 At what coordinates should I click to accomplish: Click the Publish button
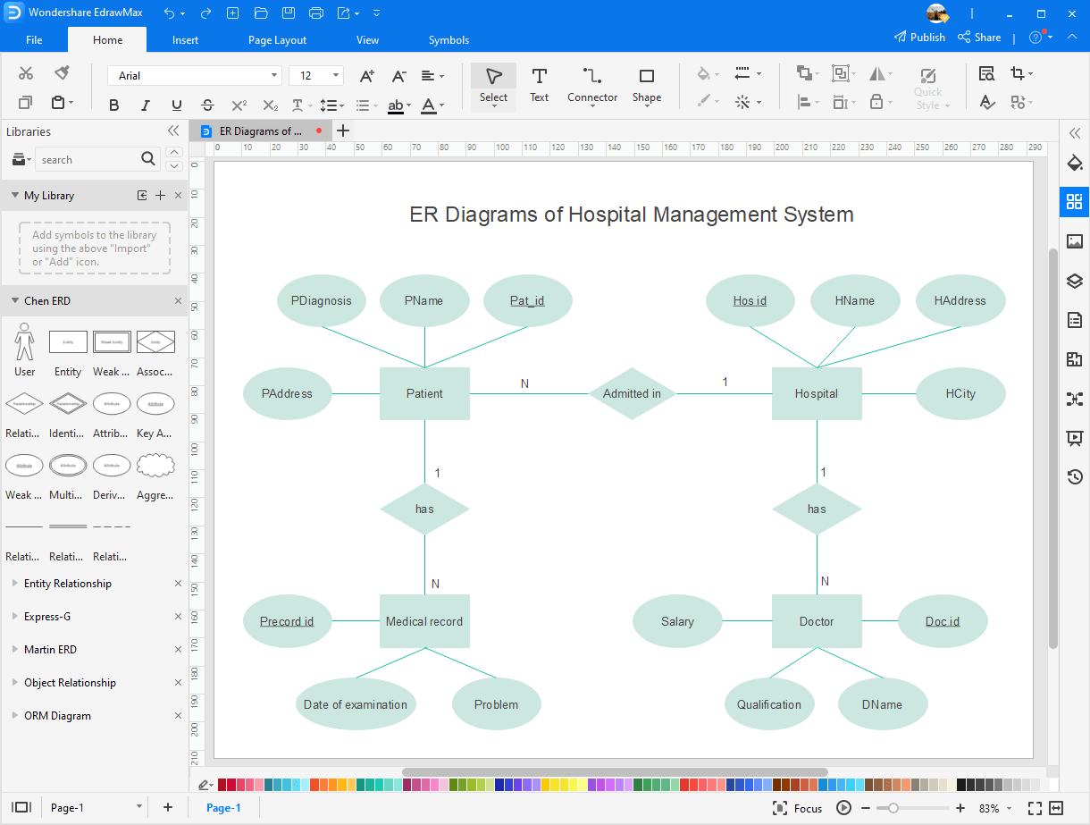coord(919,37)
